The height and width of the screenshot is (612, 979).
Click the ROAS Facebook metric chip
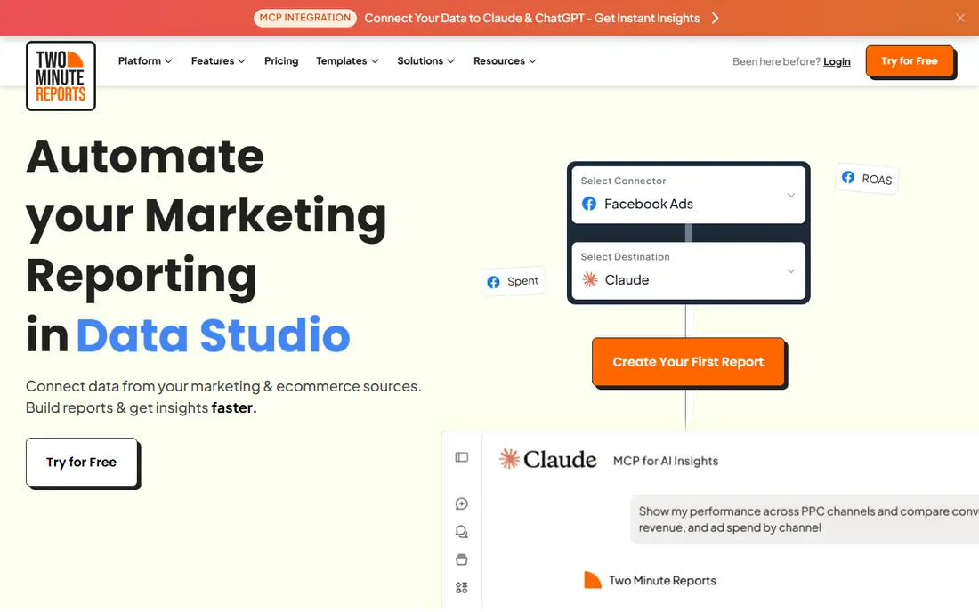pyautogui.click(x=867, y=179)
